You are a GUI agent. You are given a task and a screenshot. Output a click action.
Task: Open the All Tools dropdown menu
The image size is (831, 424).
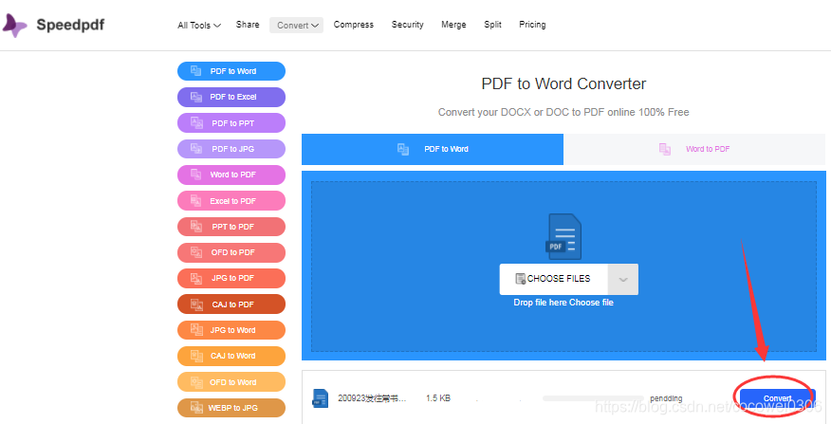(x=199, y=26)
